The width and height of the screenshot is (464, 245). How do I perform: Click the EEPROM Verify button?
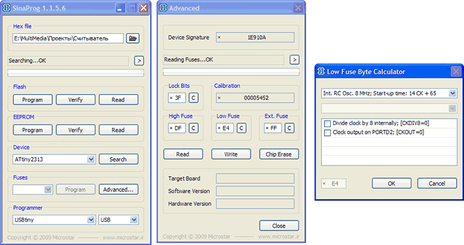click(x=76, y=130)
